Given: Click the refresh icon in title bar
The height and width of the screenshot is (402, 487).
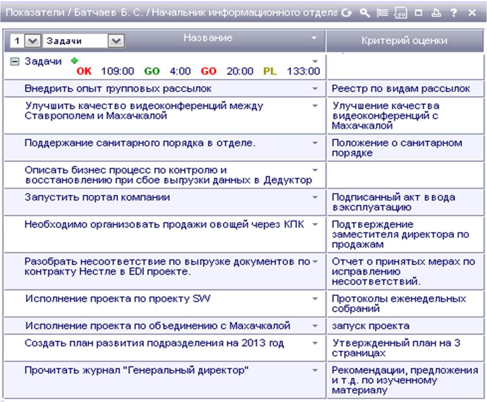Looking at the screenshot, I should [346, 12].
